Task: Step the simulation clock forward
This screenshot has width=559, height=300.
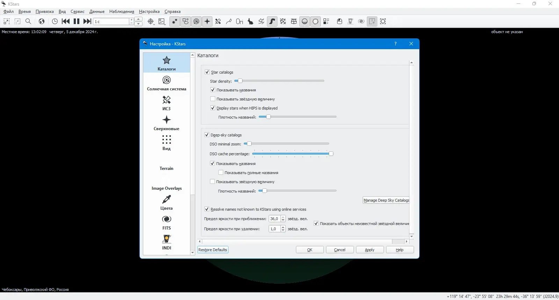Action: pyautogui.click(x=87, y=21)
